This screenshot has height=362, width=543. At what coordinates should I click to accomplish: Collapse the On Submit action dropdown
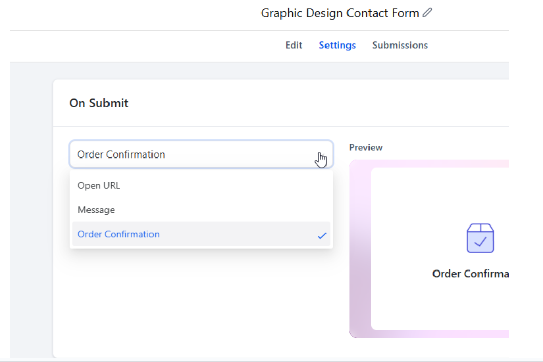click(201, 154)
